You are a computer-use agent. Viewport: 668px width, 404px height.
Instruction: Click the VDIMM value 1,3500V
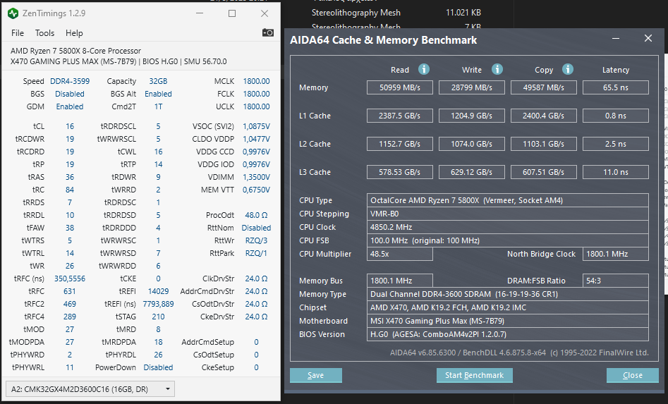[256, 177]
